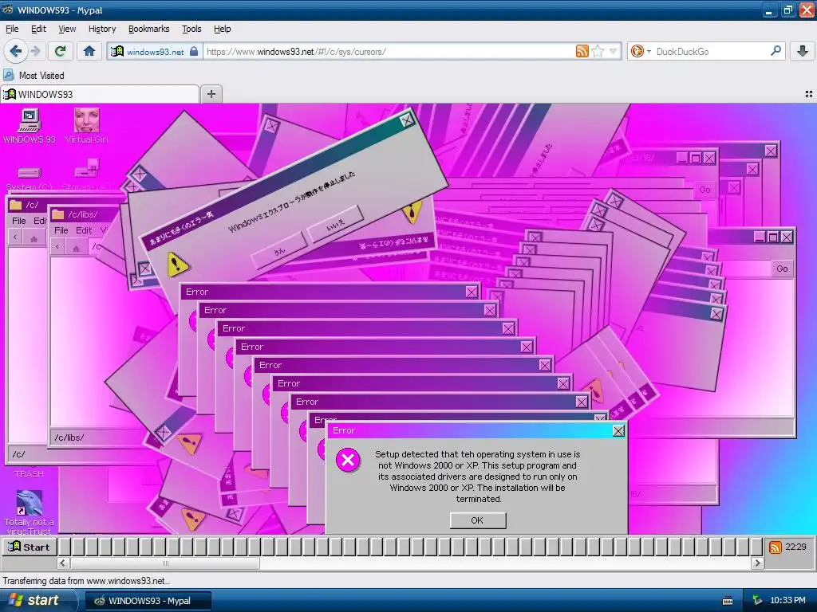817x612 pixels.
Task: Click home icon in /c/ window
Action: point(34,238)
